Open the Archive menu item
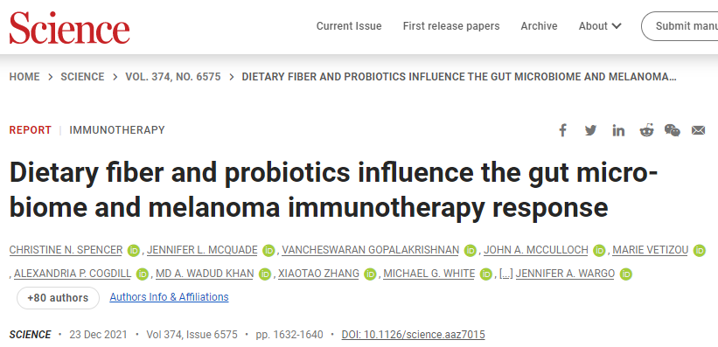 (x=539, y=26)
